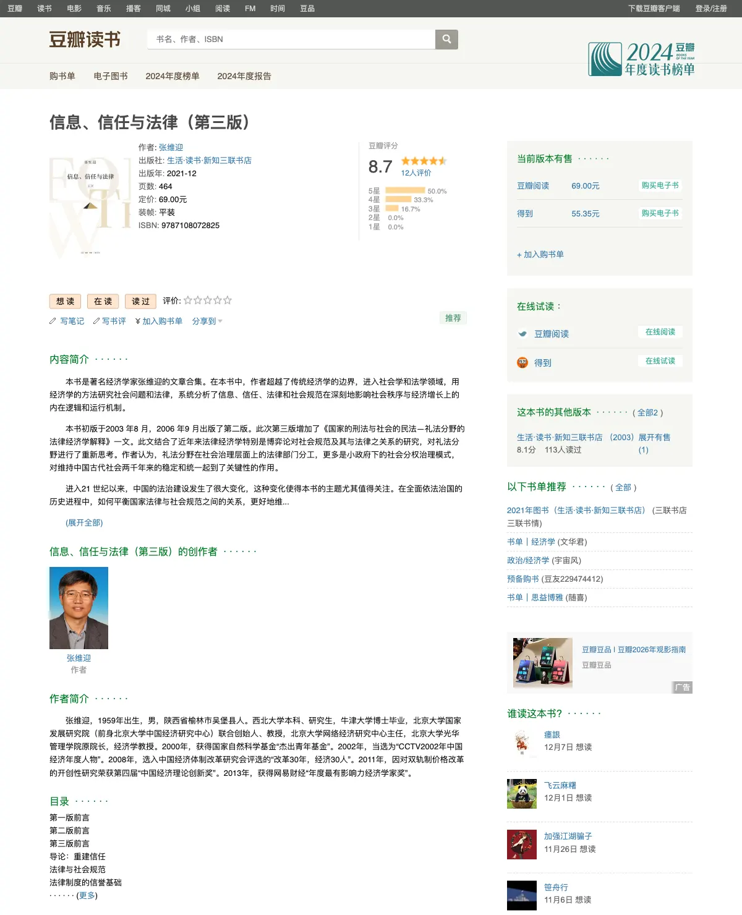This screenshot has height=915, width=742.
Task: Open 播客 in the top navigation bar
Action: (134, 9)
